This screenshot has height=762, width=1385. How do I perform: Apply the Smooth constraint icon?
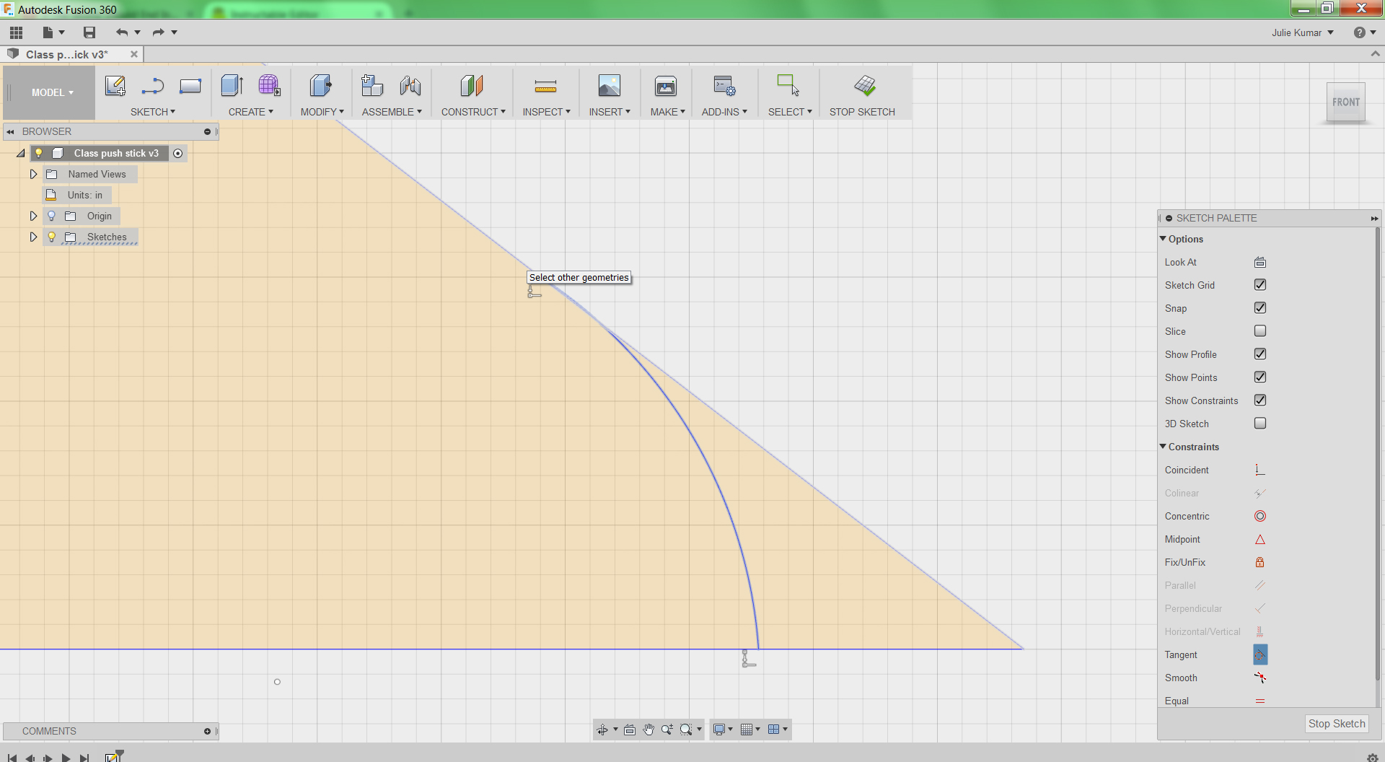point(1260,678)
